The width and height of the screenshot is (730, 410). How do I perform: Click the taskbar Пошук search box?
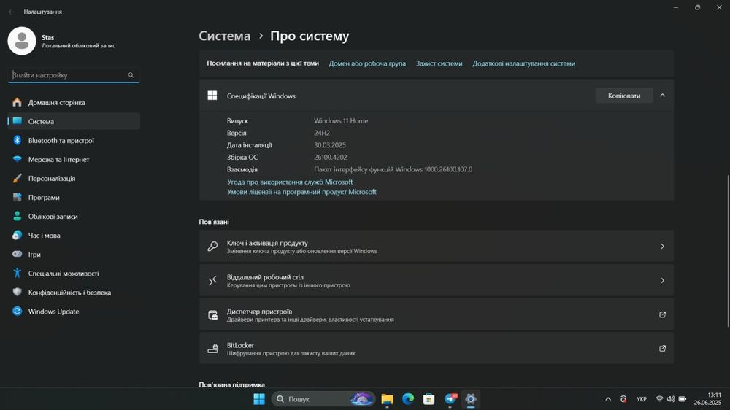pyautogui.click(x=323, y=399)
